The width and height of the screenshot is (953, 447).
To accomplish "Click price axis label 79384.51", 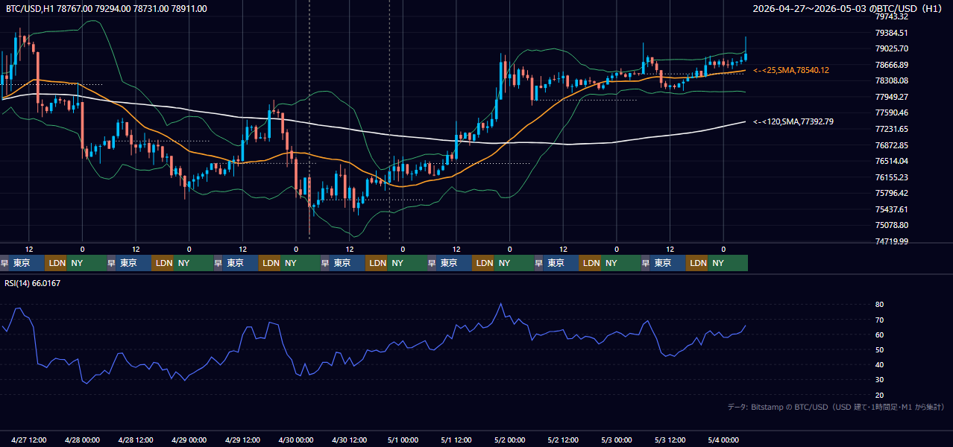I will [891, 33].
